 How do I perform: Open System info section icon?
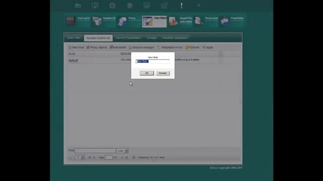pyautogui.click(x=96, y=21)
